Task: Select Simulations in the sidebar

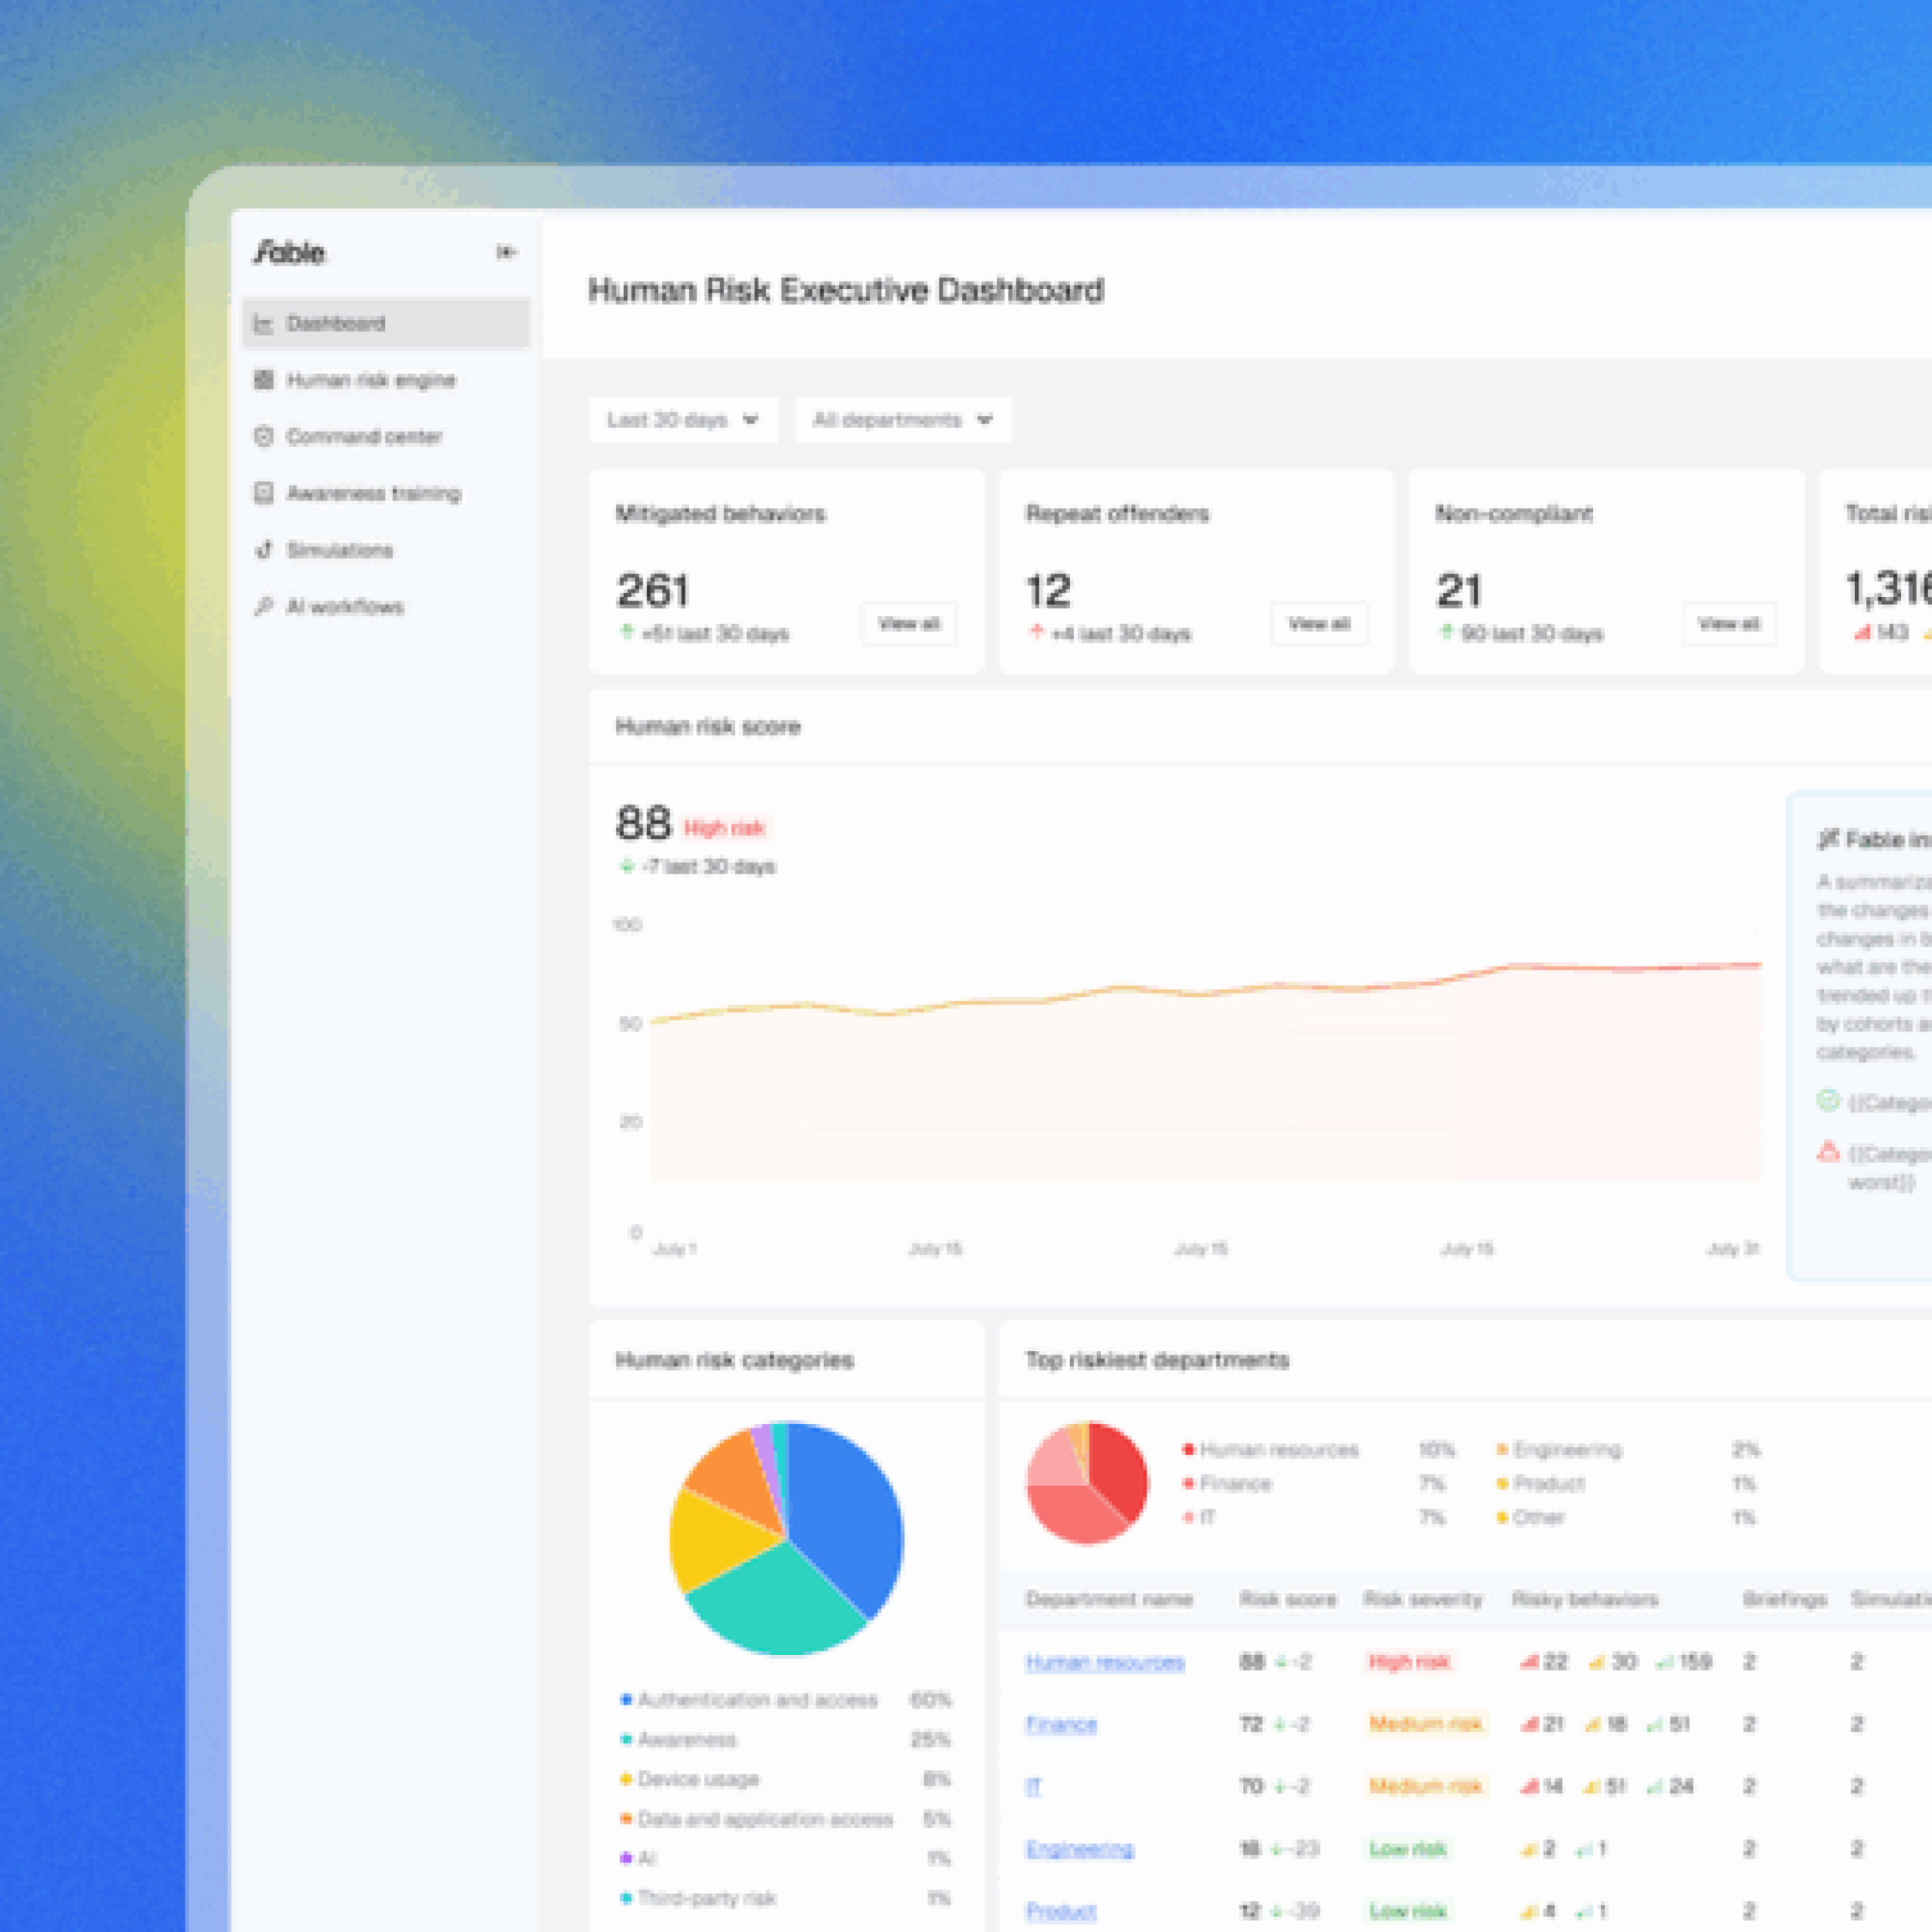Action: click(386, 550)
